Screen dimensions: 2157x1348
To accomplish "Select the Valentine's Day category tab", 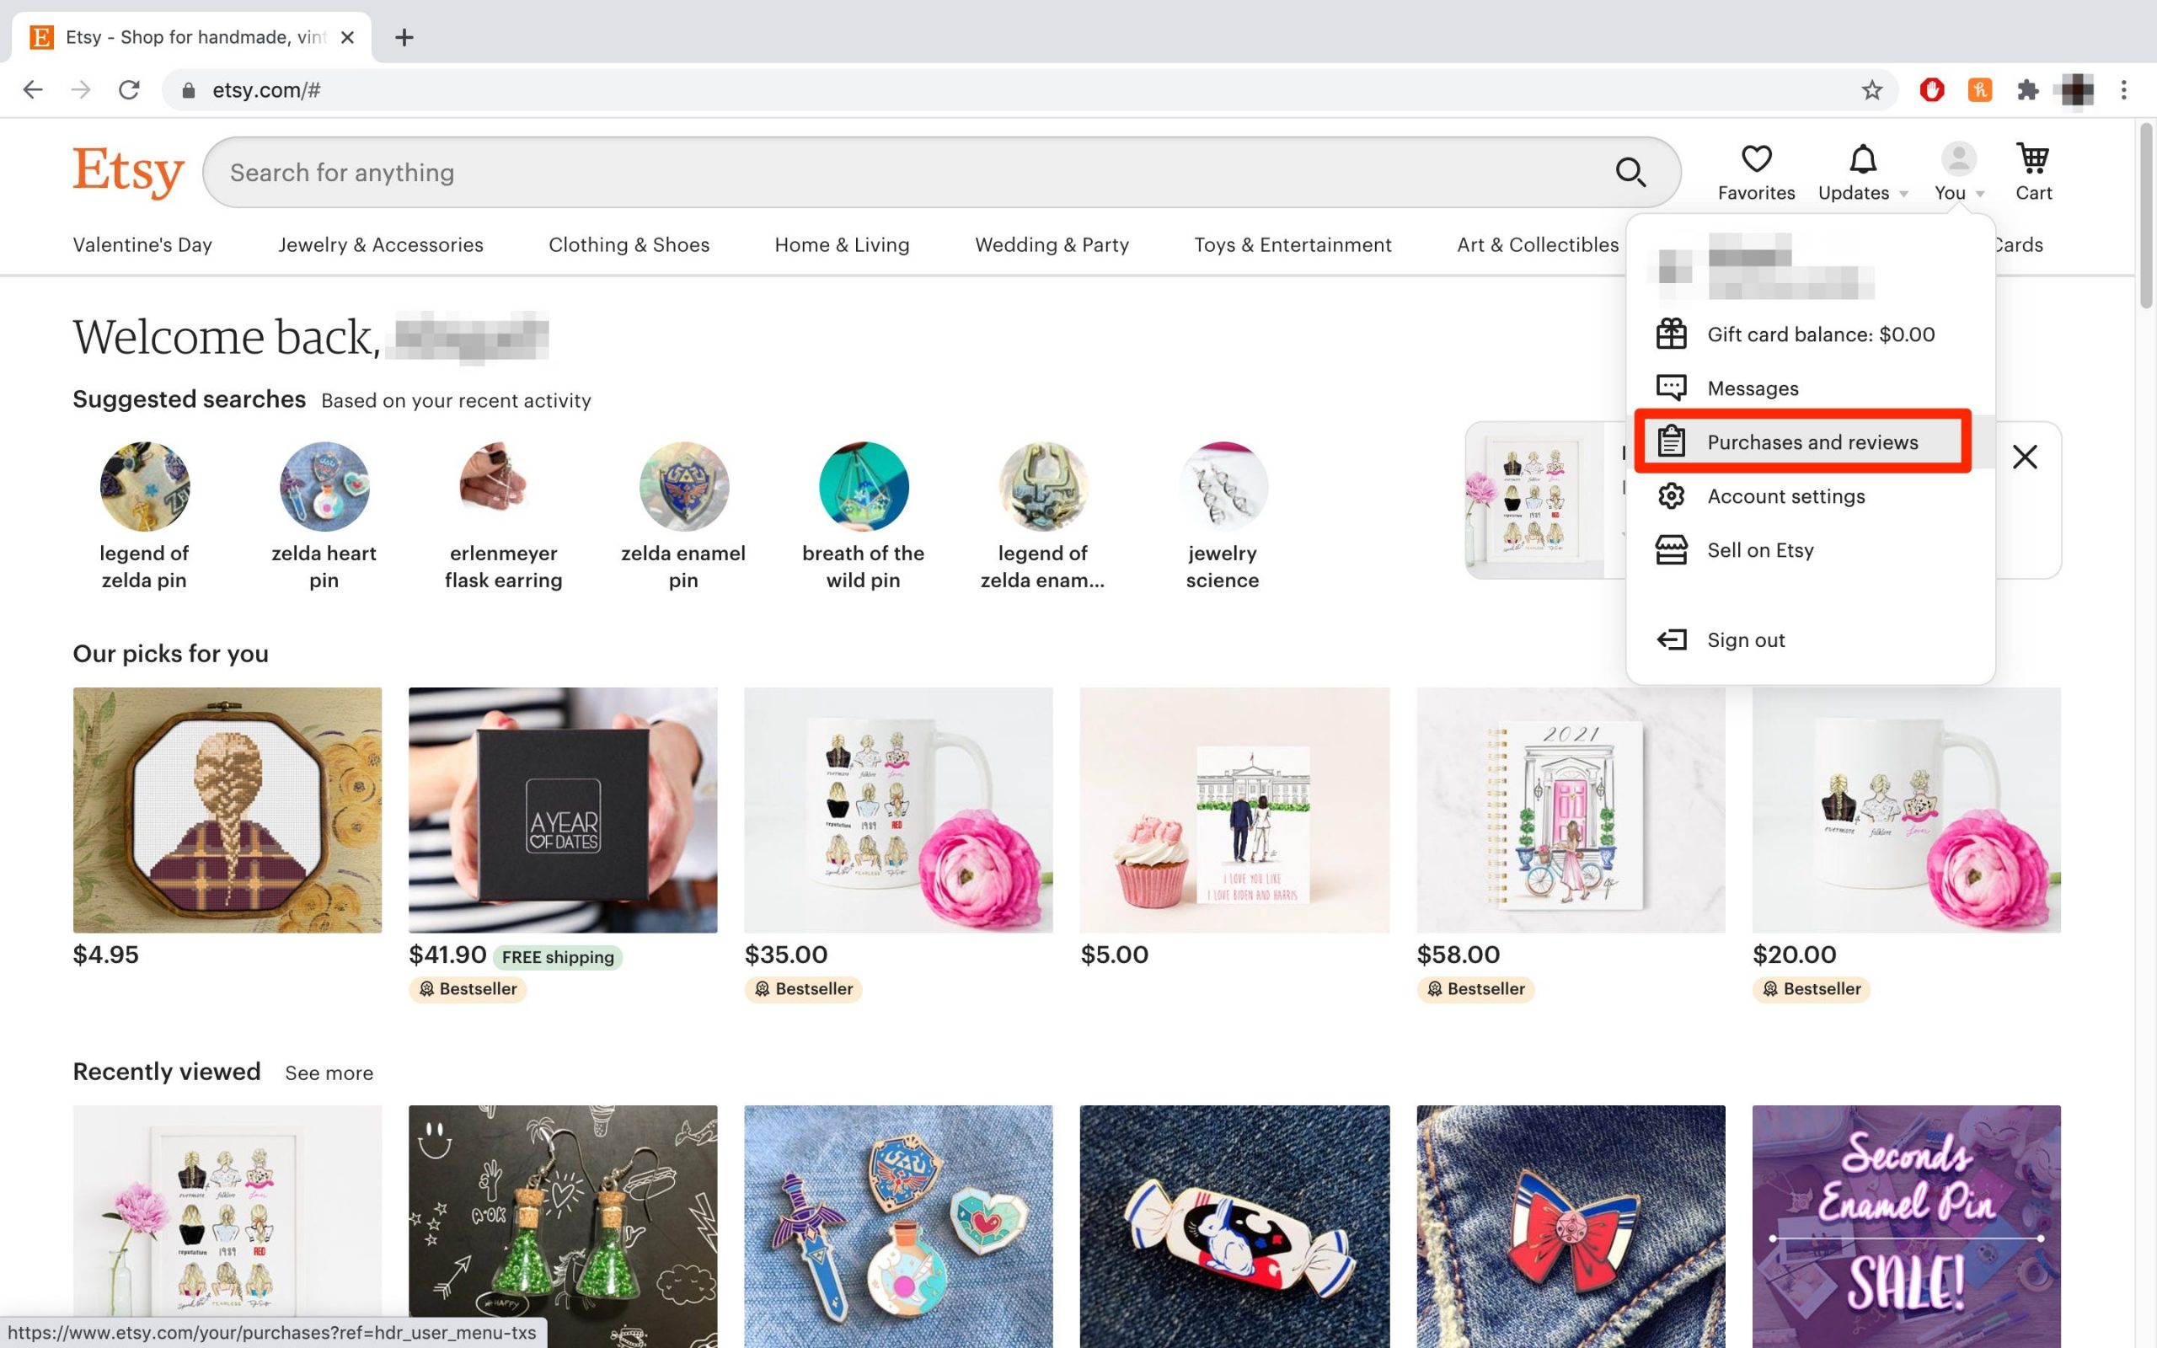I will (x=142, y=243).
